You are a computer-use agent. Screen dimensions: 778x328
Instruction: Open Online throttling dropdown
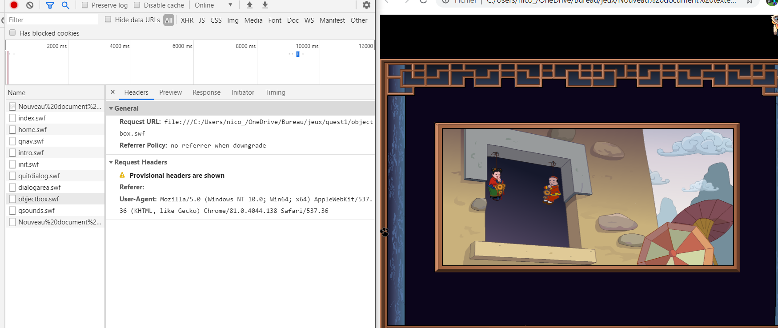(213, 5)
